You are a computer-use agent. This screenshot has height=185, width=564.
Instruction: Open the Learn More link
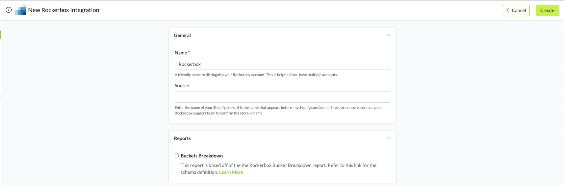(231, 172)
